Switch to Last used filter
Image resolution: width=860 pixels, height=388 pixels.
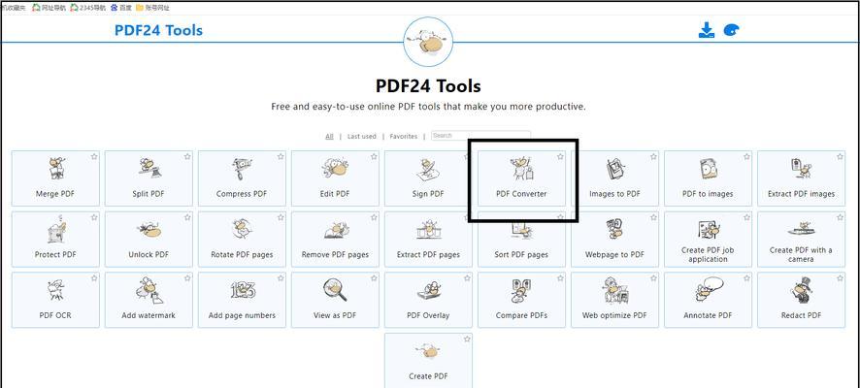click(361, 137)
